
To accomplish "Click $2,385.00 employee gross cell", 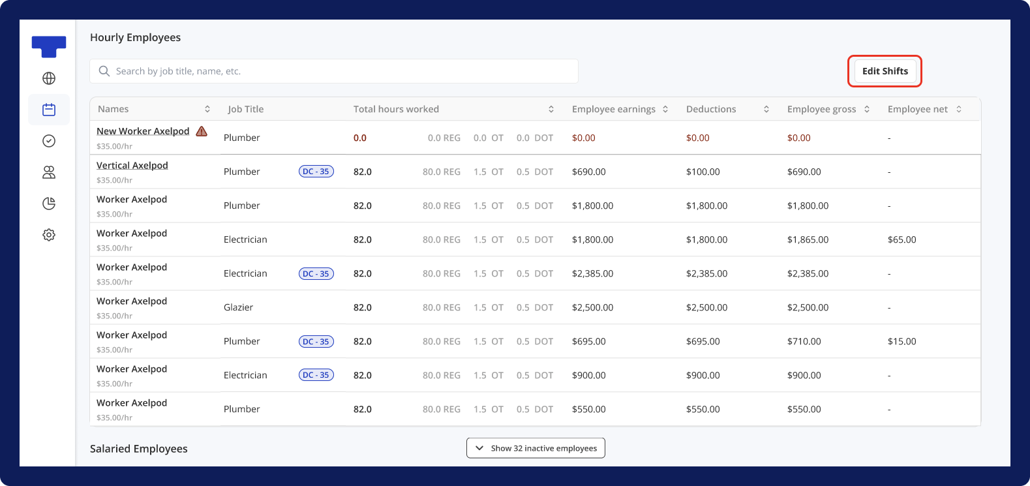I will pos(808,273).
